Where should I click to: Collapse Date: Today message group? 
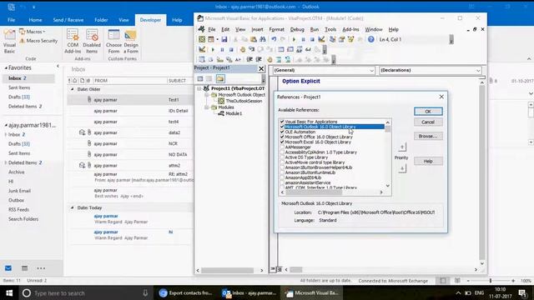pyautogui.click(x=73, y=207)
